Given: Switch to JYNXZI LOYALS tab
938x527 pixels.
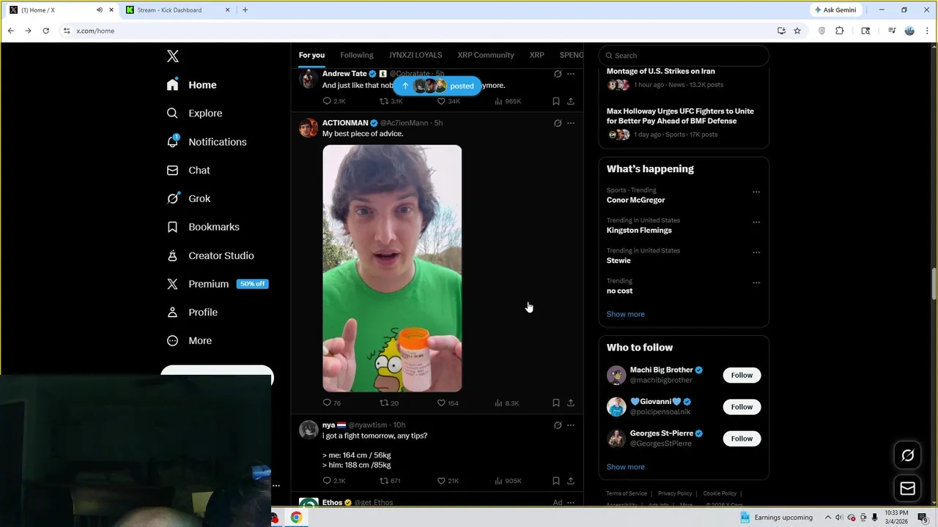Looking at the screenshot, I should (416, 55).
